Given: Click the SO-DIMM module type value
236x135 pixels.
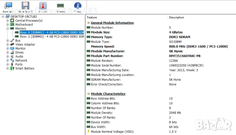Looking at the screenshot, I should (175, 42).
